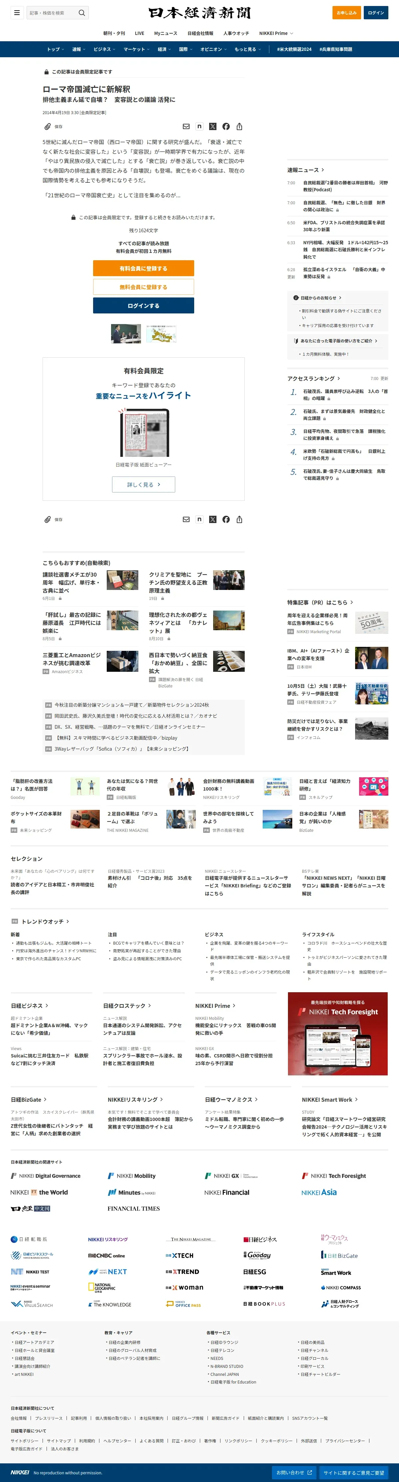Open the #米大統領選2024 topic tab
The image size is (399, 1482).
click(x=294, y=50)
